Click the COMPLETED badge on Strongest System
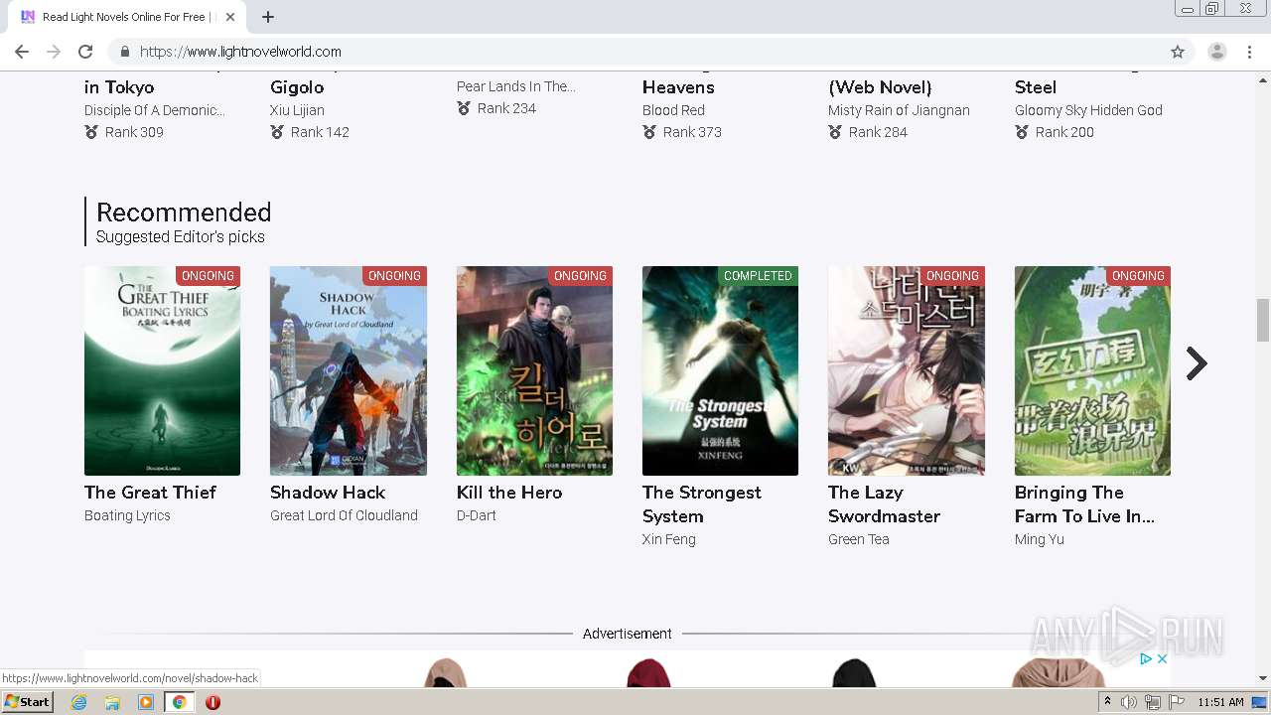 758,275
